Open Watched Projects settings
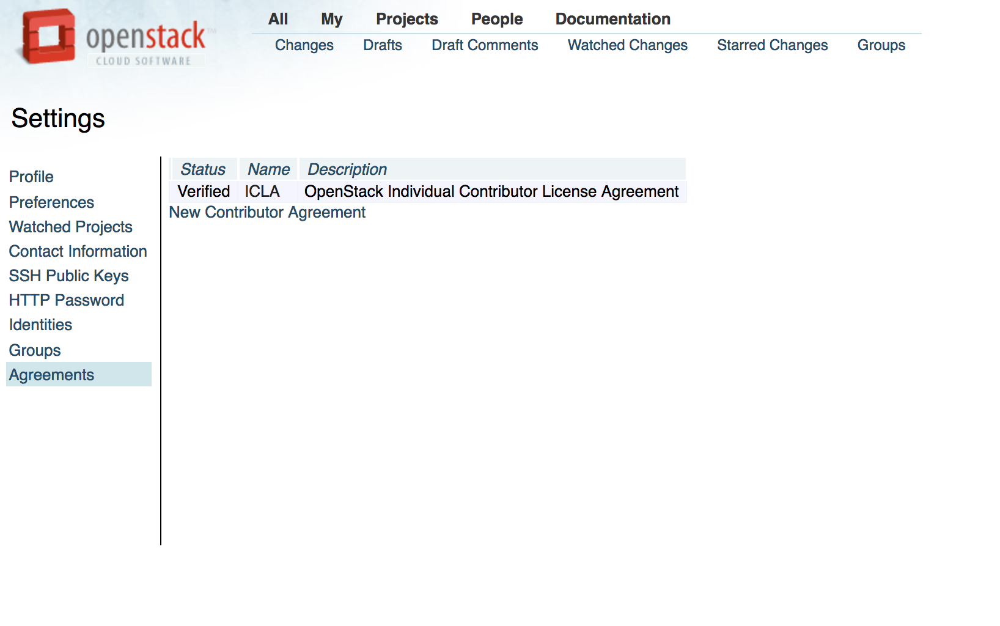The height and width of the screenshot is (626, 1000). [x=71, y=227]
